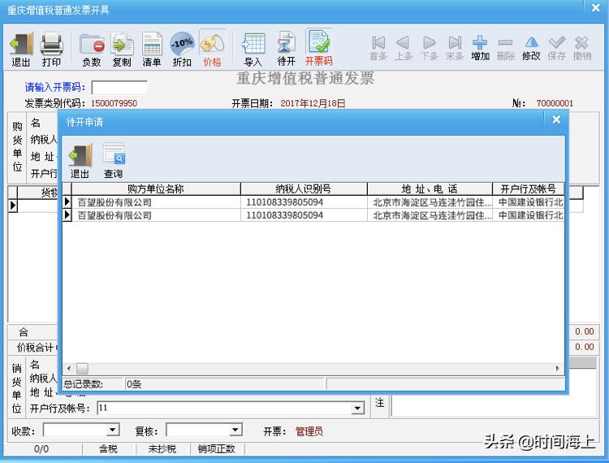This screenshot has height=463, width=609.
Task: Open the 复核 reviewer dropdown
Action: [235, 430]
